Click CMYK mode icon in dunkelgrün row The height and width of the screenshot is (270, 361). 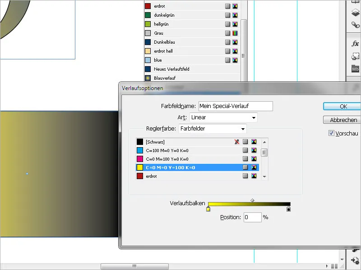[235, 15]
